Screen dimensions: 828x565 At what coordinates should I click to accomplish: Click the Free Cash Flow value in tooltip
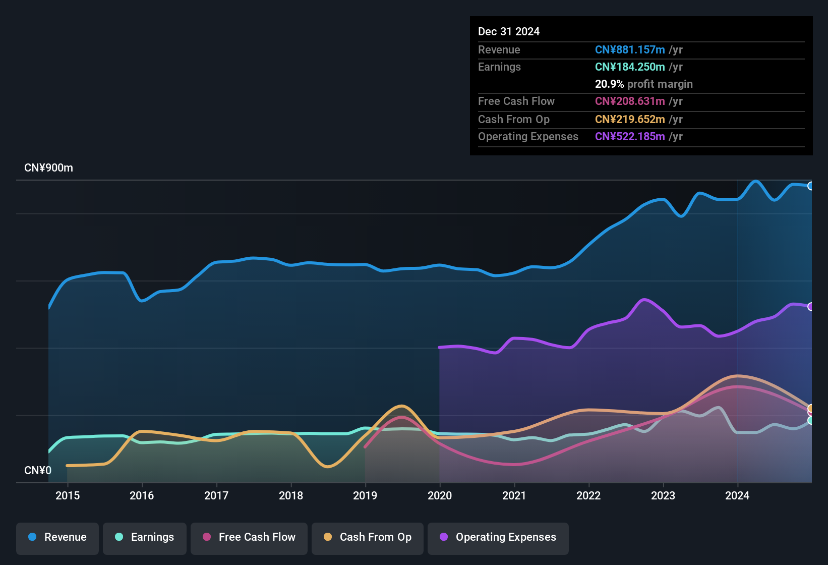pos(630,101)
